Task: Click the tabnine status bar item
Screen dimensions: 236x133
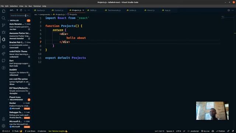Action: tap(42, 131)
